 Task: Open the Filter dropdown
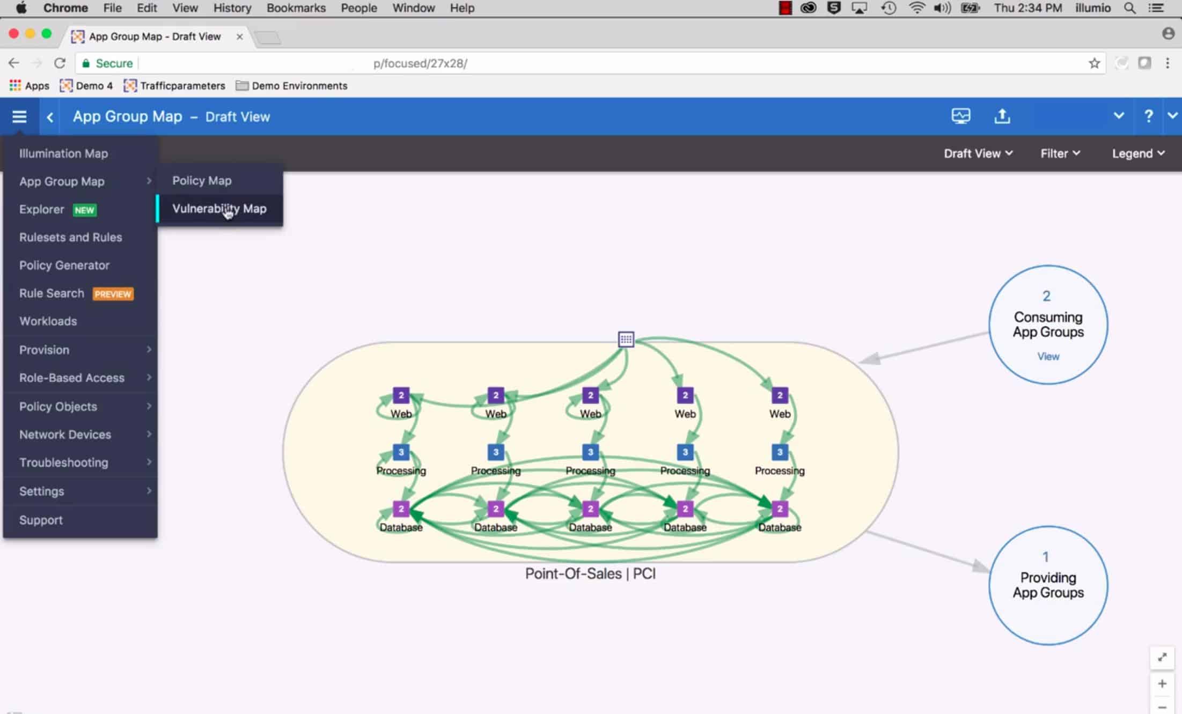coord(1060,153)
